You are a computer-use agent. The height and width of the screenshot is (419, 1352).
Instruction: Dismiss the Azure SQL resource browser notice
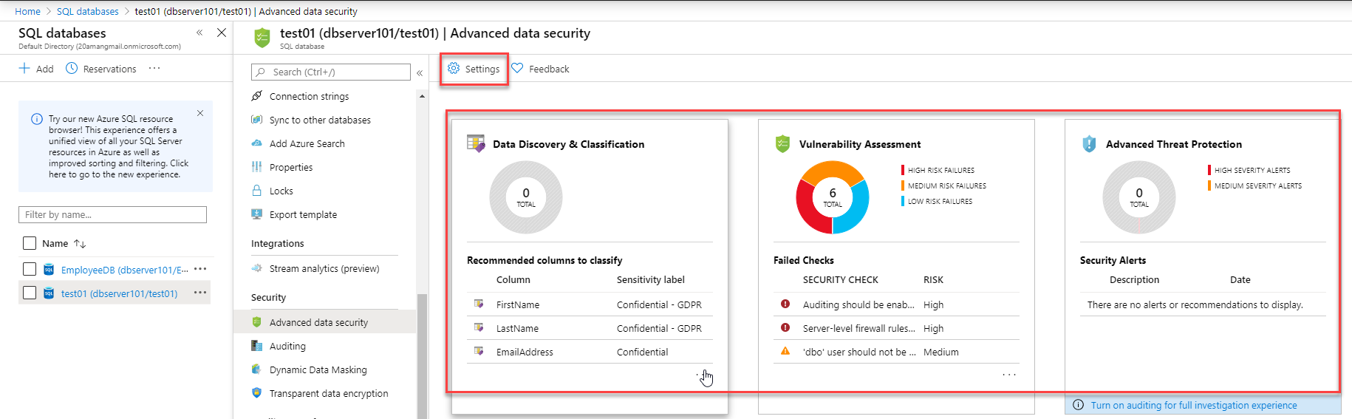(x=200, y=113)
